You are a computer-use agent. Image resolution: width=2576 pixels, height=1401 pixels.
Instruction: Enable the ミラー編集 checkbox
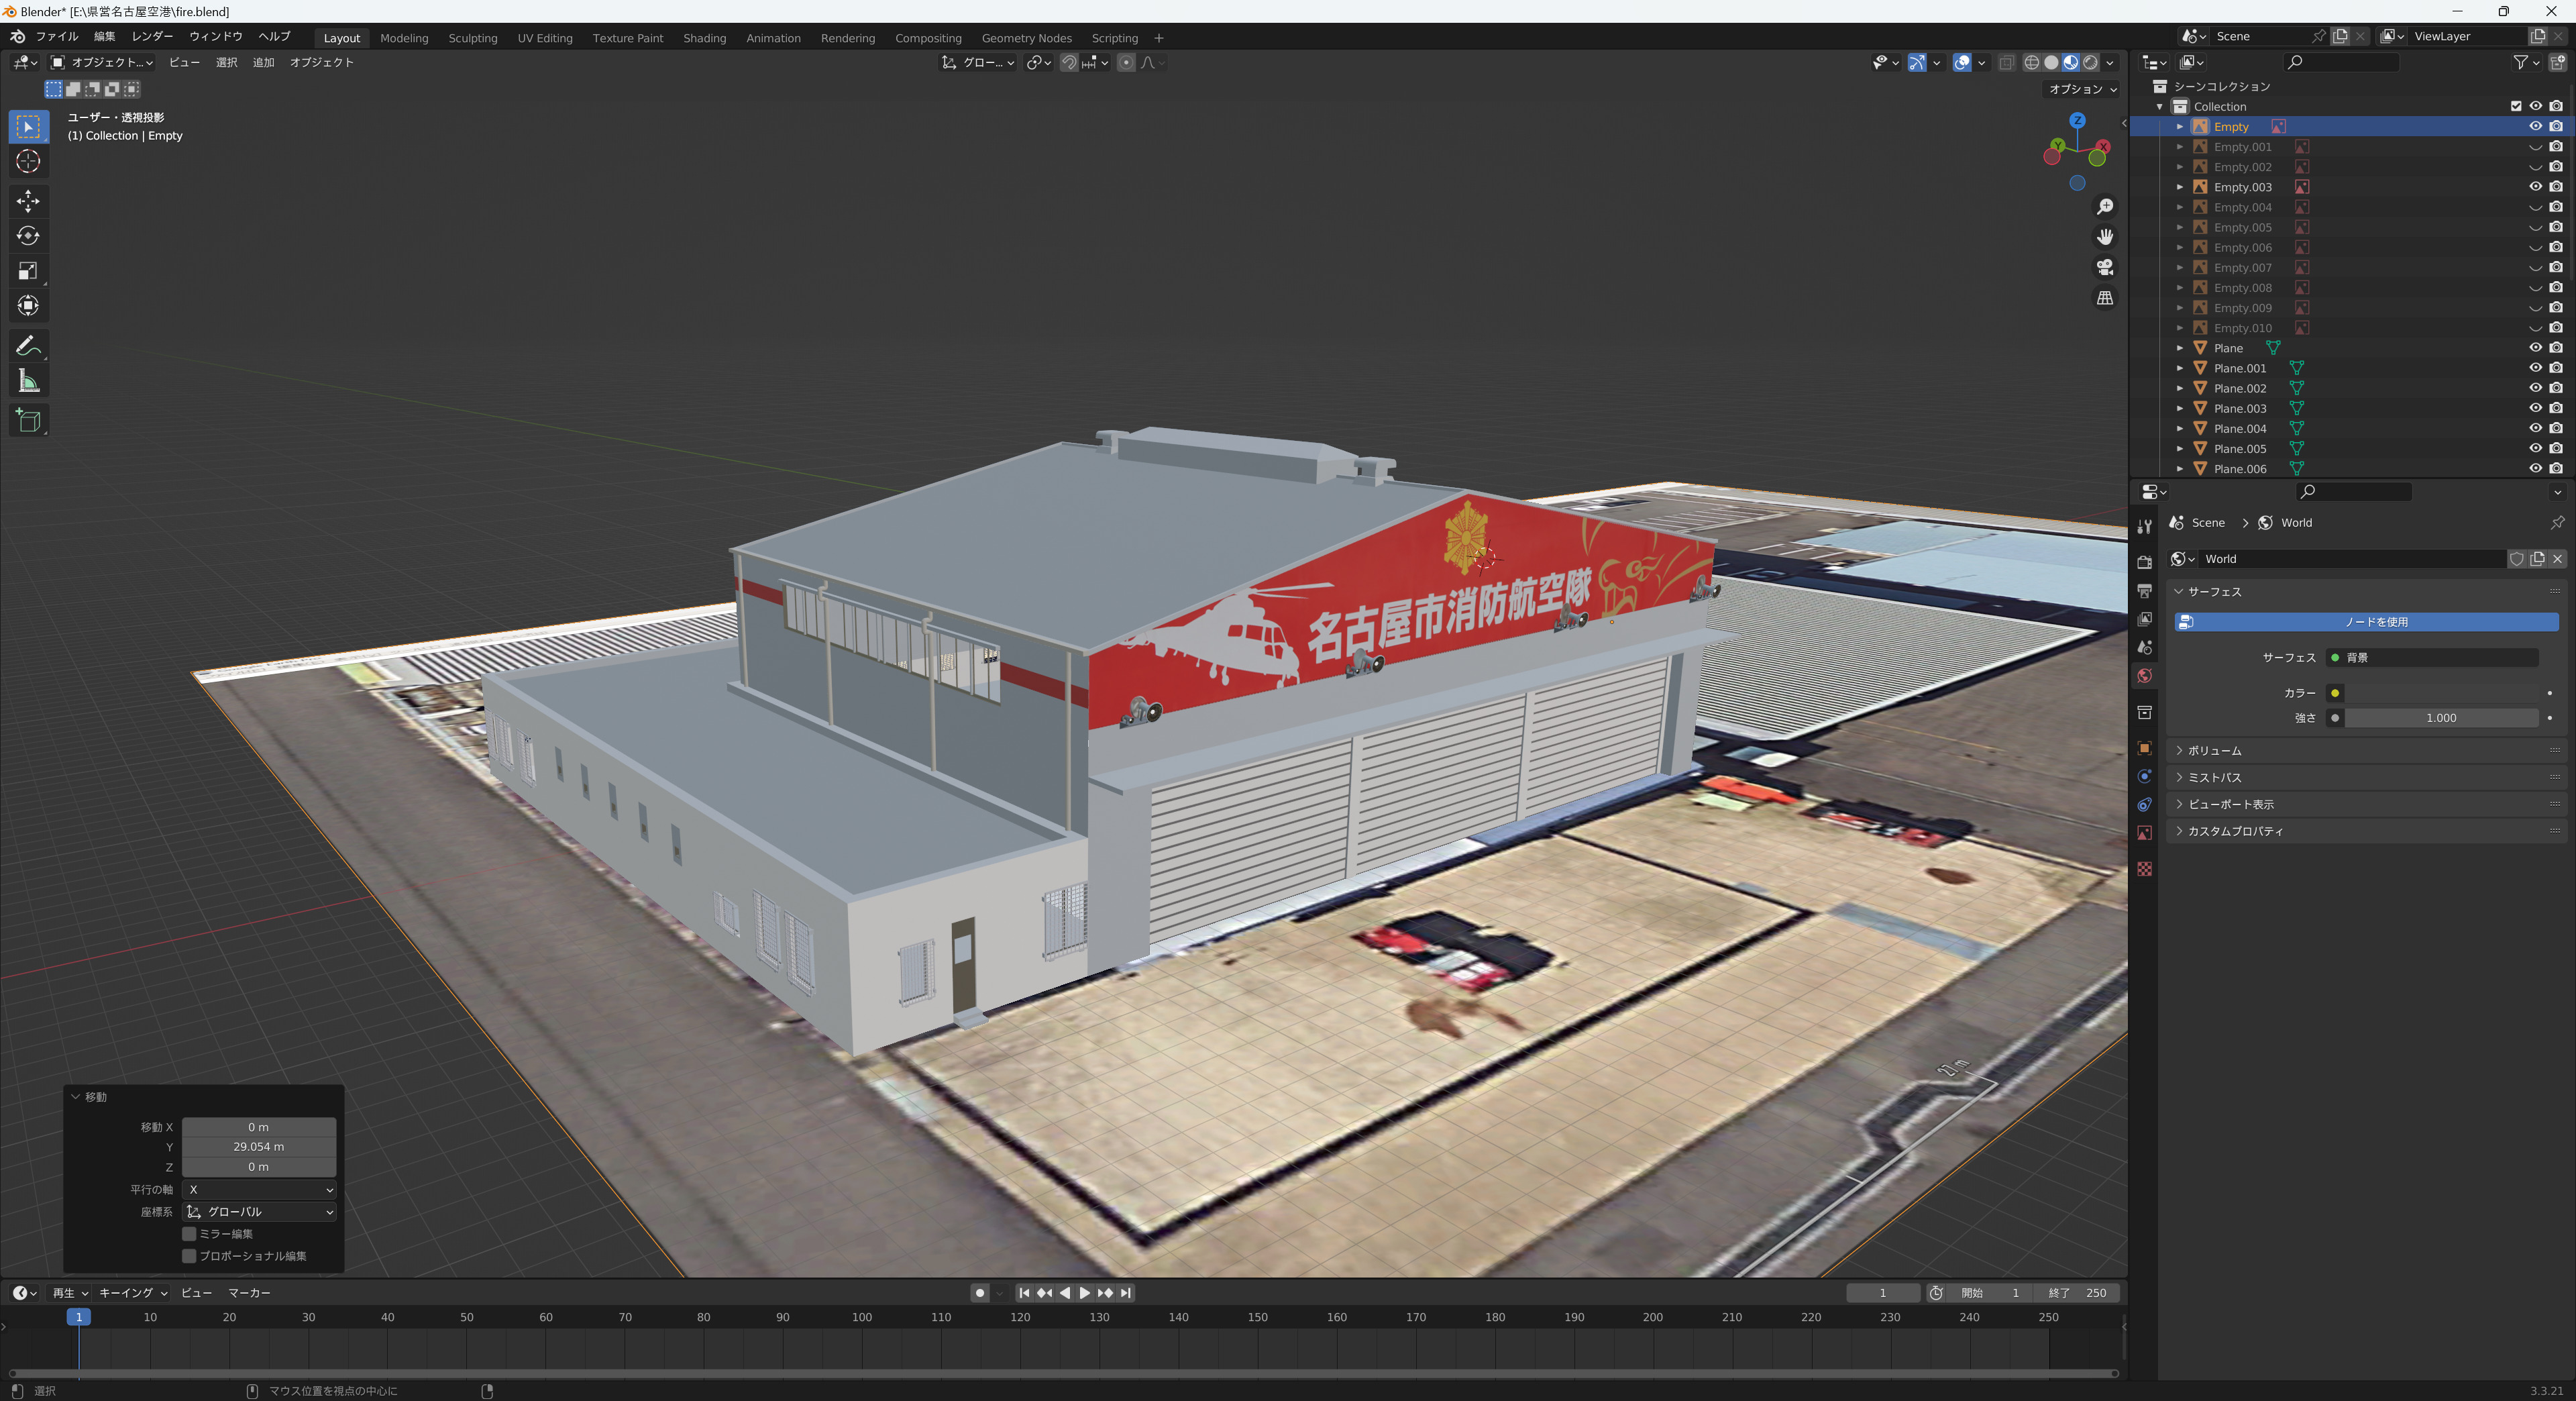coord(189,1234)
